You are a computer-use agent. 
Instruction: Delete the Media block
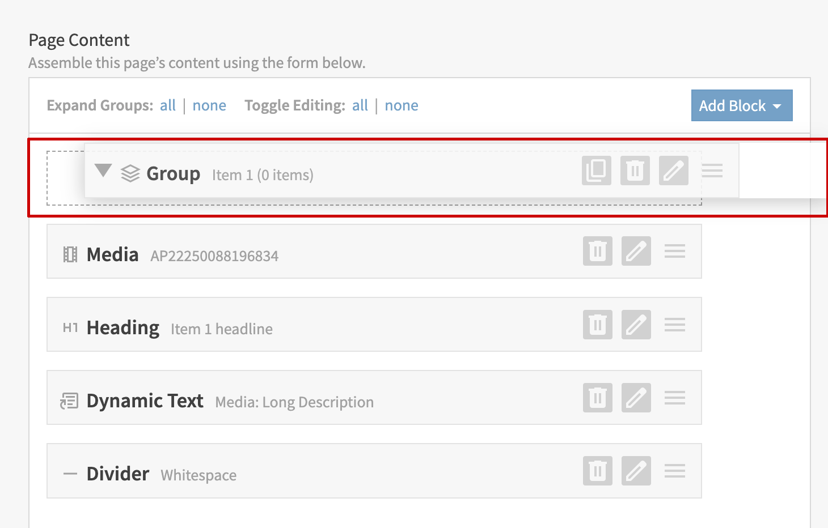(597, 251)
